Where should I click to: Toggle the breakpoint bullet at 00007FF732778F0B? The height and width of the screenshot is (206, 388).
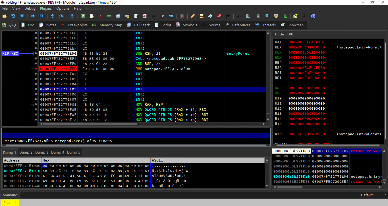(36, 109)
